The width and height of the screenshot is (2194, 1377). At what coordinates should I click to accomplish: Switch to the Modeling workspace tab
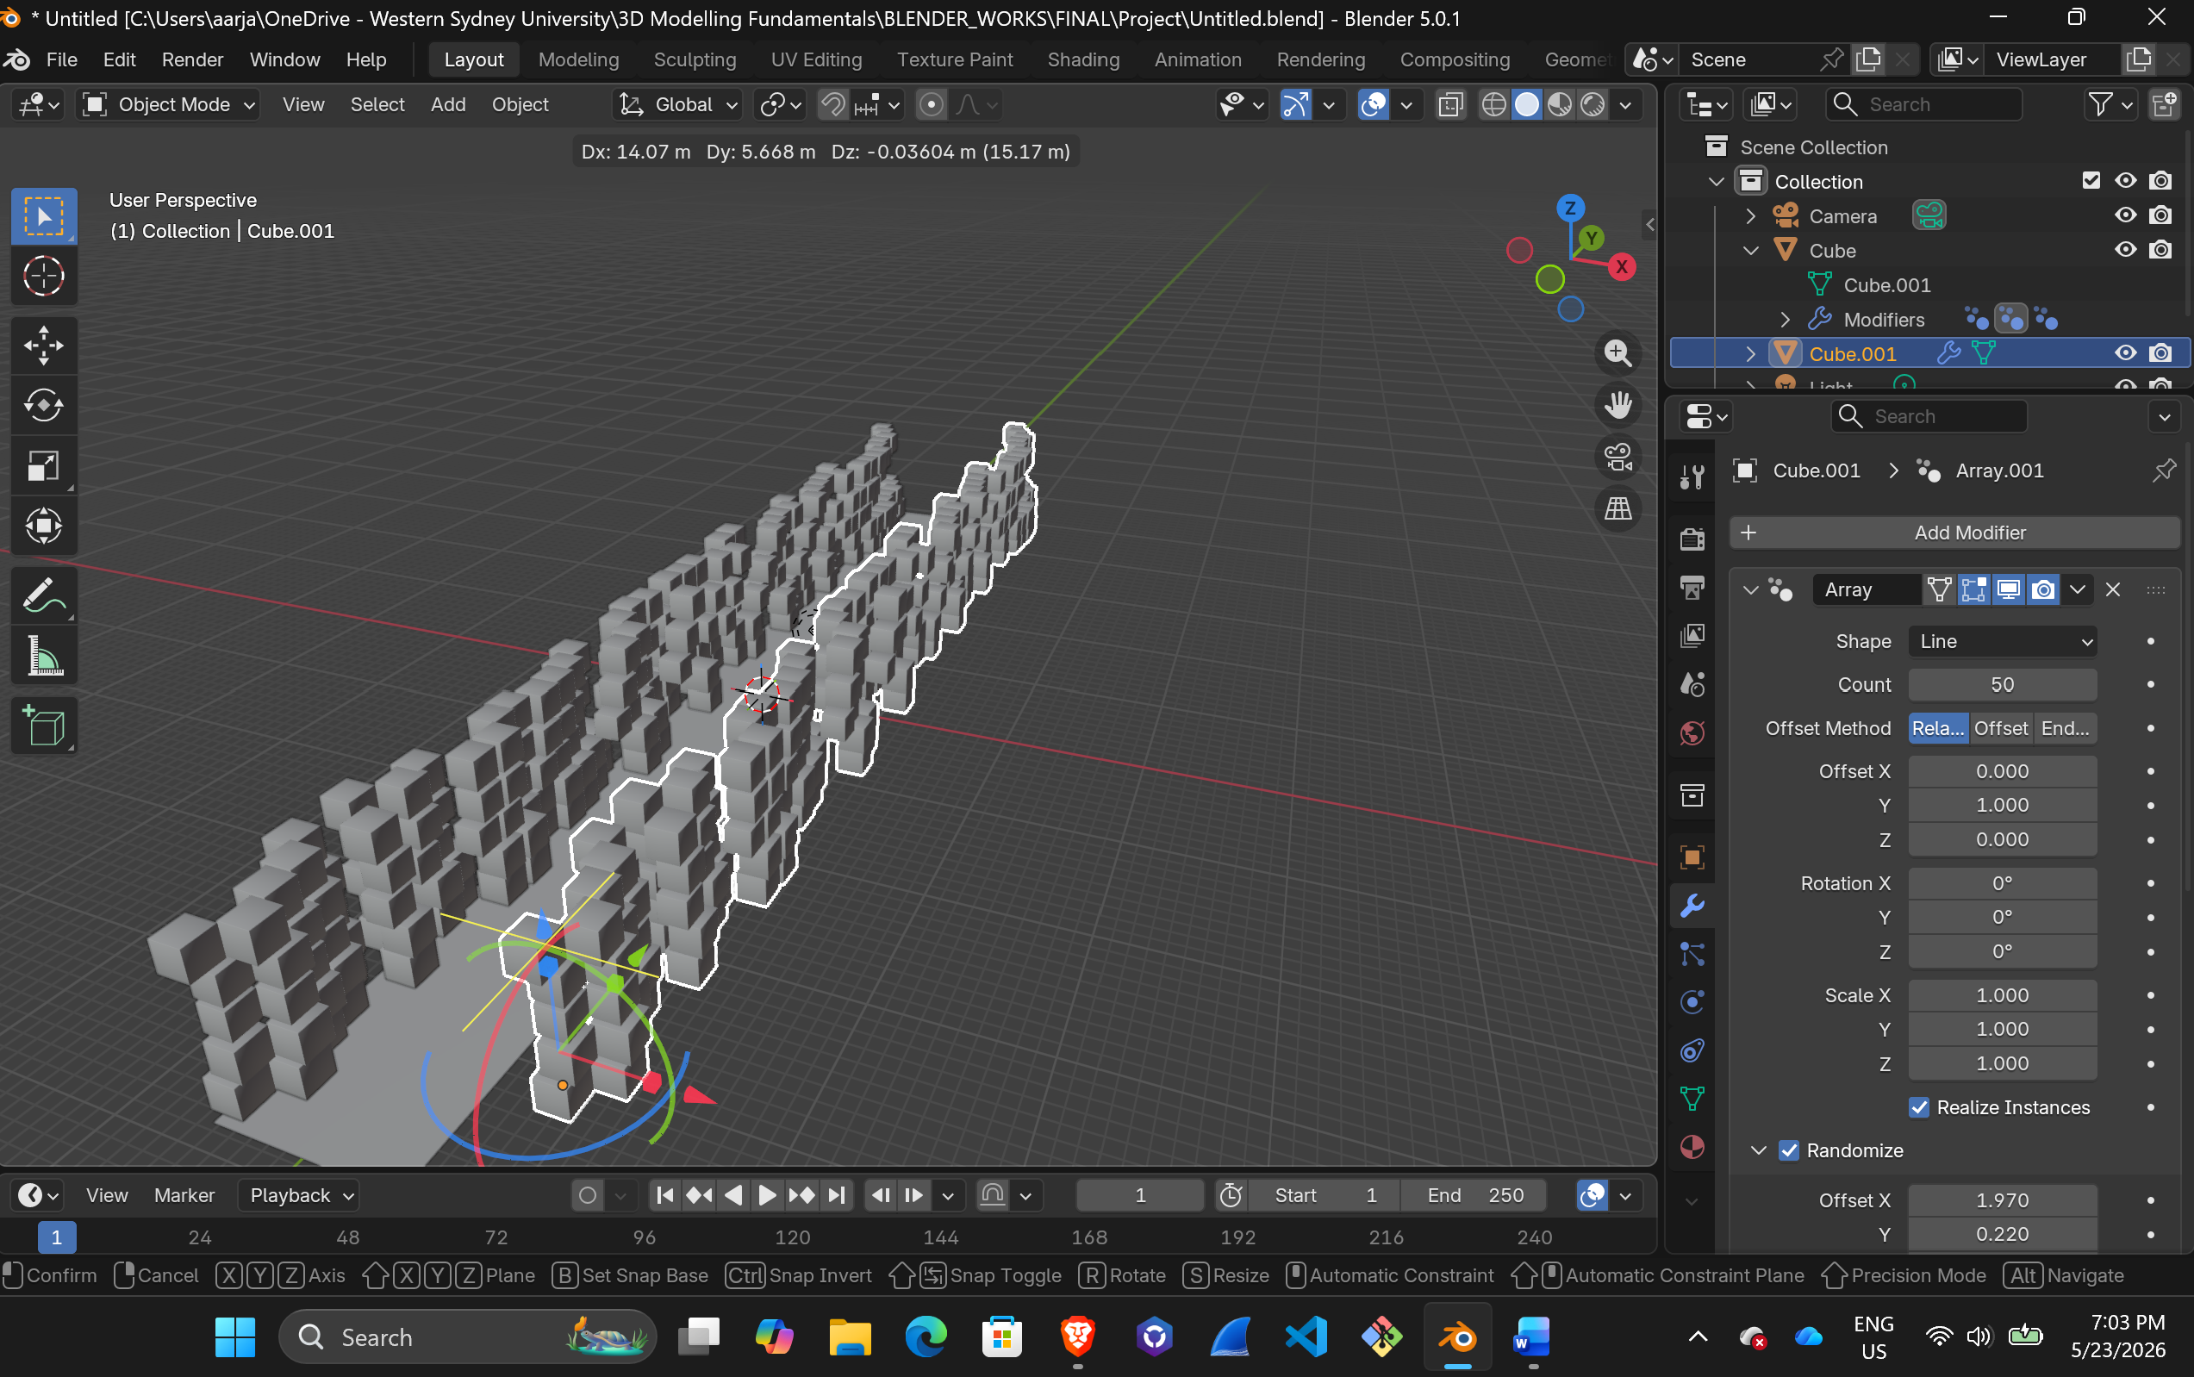tap(578, 59)
